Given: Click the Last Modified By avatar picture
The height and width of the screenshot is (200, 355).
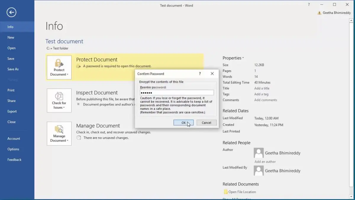Looking at the screenshot, I should coord(259,171).
